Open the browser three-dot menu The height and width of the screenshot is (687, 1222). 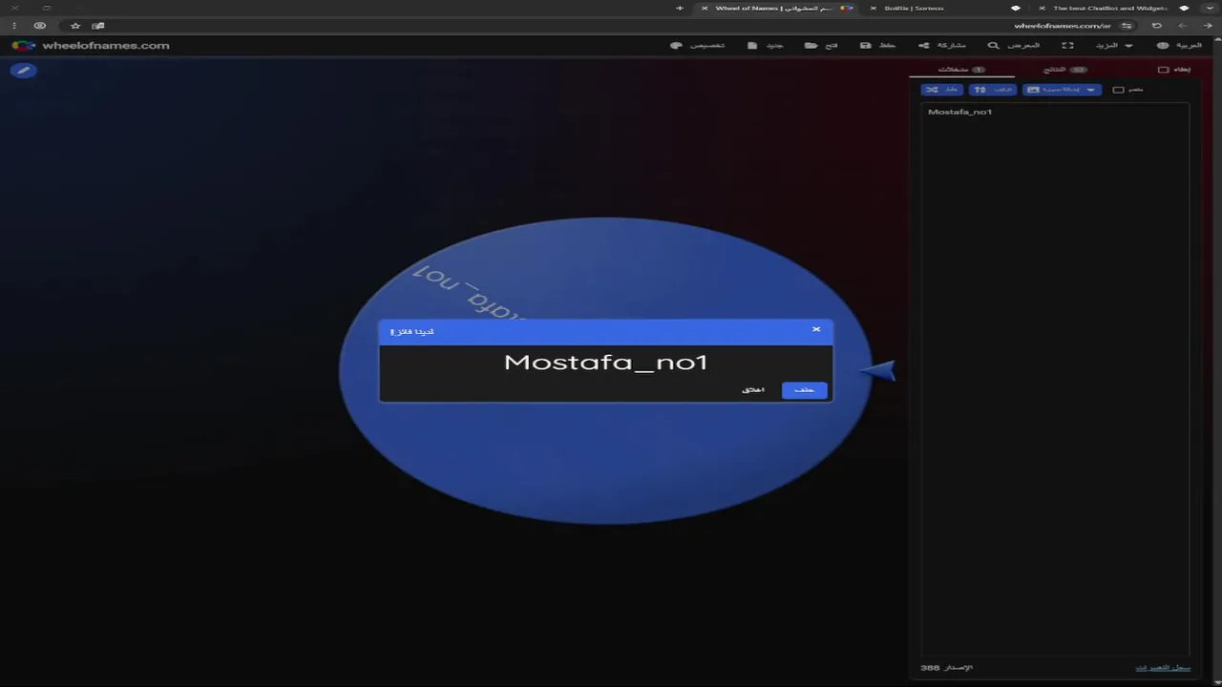coord(14,26)
